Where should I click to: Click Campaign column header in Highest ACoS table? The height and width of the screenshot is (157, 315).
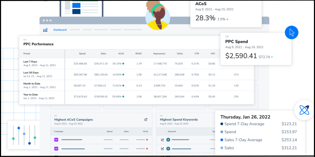pyautogui.click(x=59, y=131)
